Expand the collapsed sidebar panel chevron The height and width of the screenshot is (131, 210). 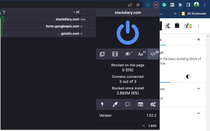[199, 113]
